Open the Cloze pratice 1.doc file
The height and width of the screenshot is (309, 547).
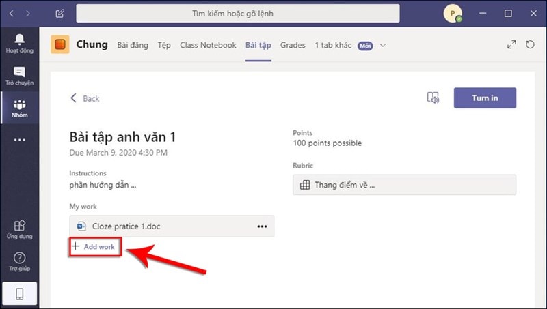click(172, 226)
